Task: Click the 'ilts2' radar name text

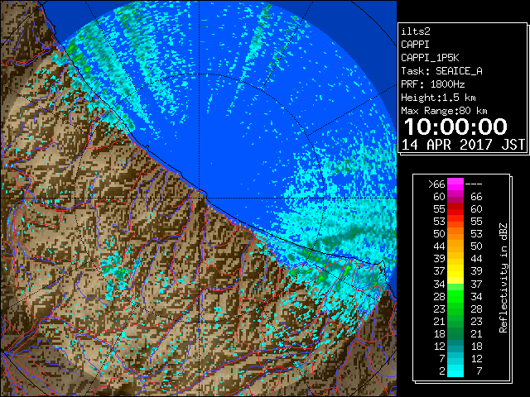Action: click(x=416, y=31)
